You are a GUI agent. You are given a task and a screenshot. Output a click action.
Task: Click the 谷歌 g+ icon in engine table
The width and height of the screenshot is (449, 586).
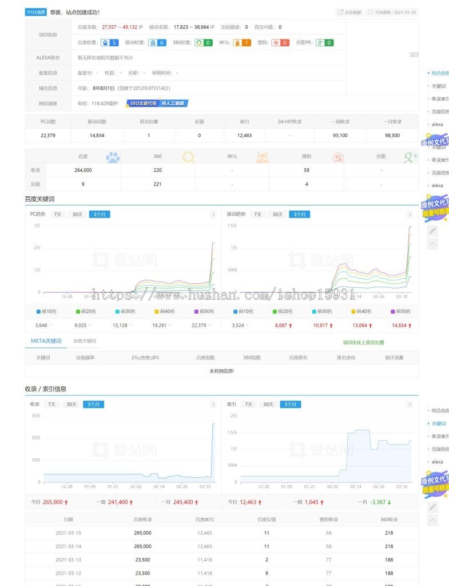point(411,157)
